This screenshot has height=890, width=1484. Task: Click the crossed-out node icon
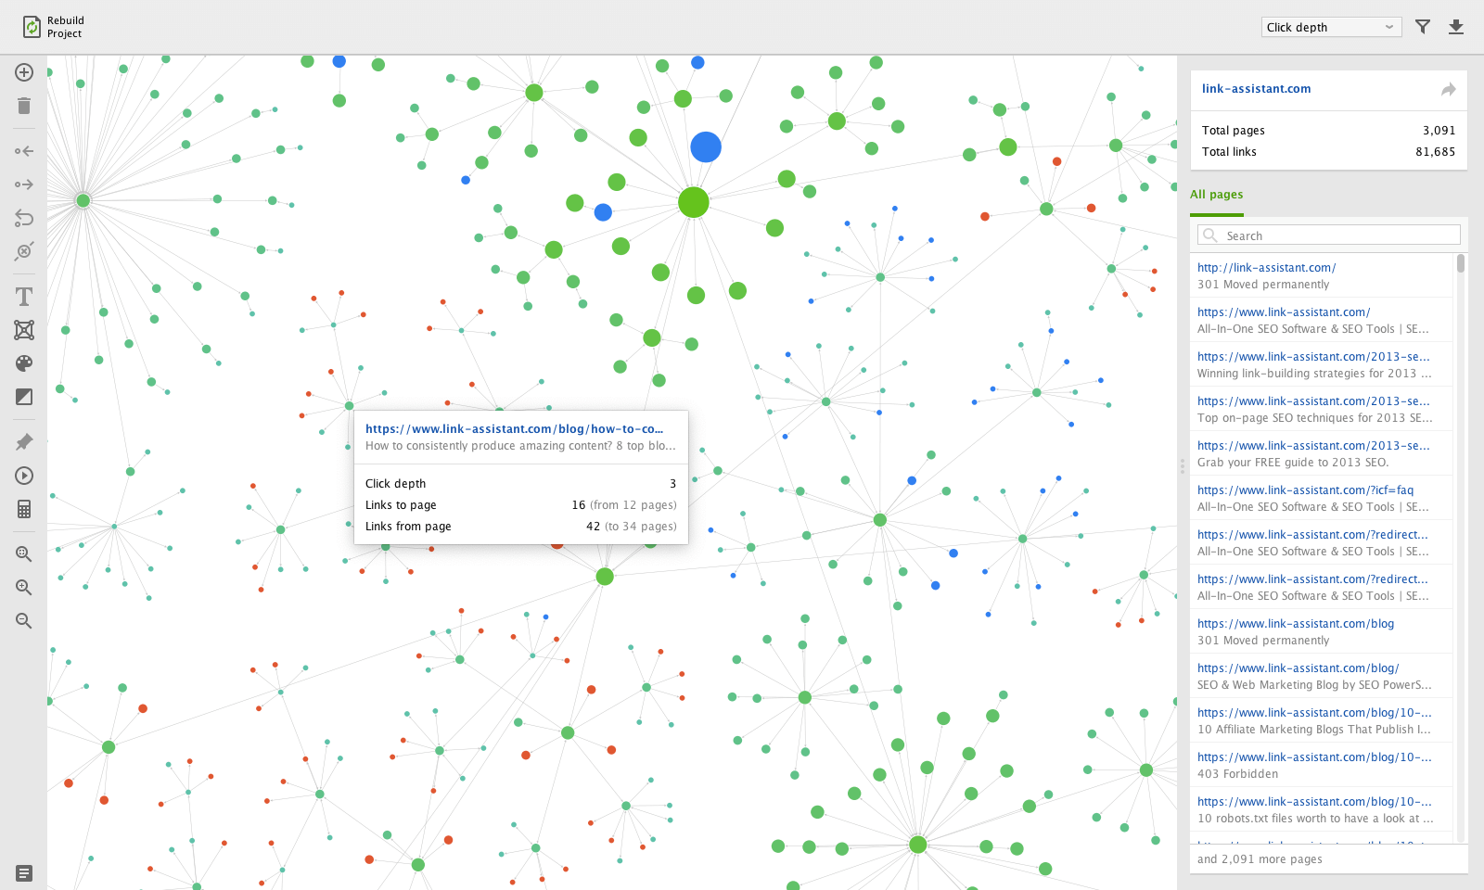pos(24,251)
